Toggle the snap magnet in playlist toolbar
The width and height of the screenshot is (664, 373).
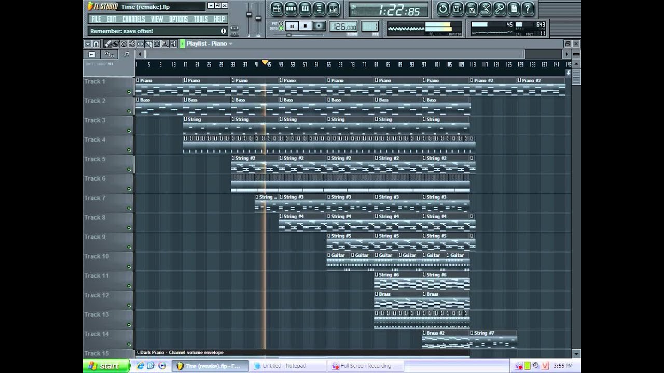[x=96, y=44]
